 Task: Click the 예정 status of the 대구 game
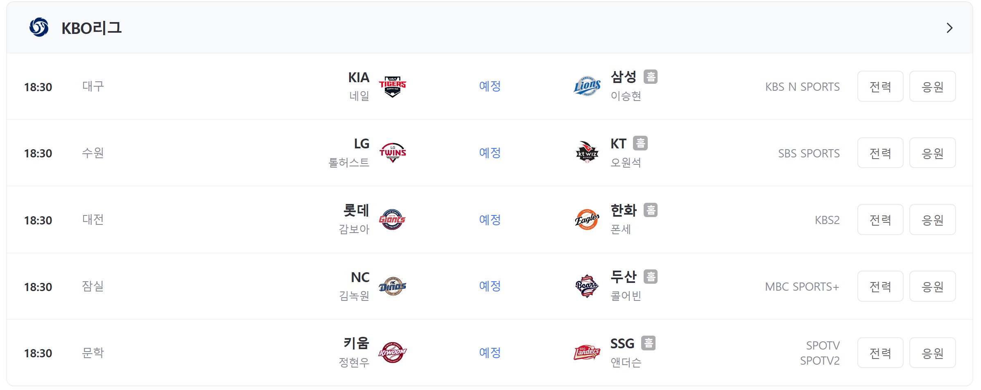coord(490,86)
